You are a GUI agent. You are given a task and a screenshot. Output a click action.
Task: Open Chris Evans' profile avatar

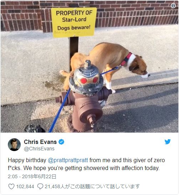pyautogui.click(x=14, y=145)
